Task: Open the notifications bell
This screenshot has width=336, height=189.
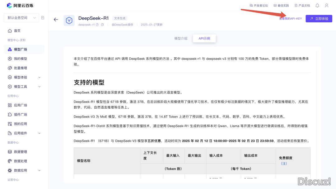Action: [317, 6]
